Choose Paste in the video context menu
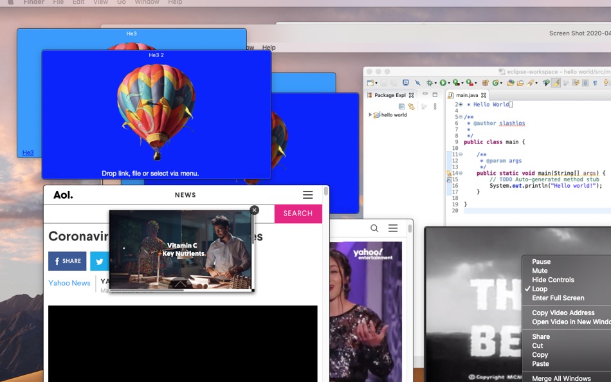The width and height of the screenshot is (611, 382). 540,364
